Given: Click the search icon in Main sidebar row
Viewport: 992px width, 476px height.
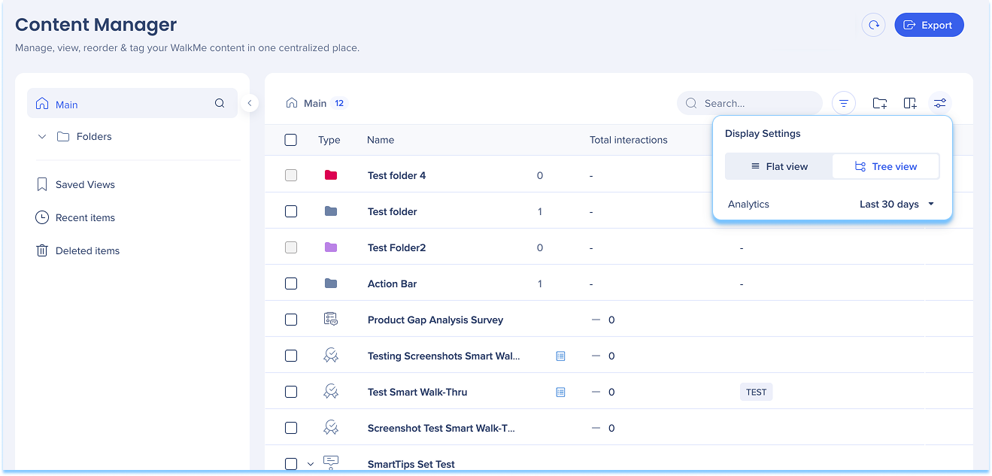Looking at the screenshot, I should click(x=220, y=104).
